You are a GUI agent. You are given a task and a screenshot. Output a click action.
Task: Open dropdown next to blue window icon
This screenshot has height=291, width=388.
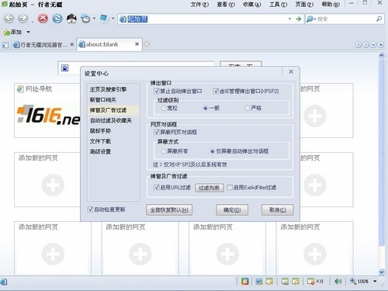tap(113, 19)
